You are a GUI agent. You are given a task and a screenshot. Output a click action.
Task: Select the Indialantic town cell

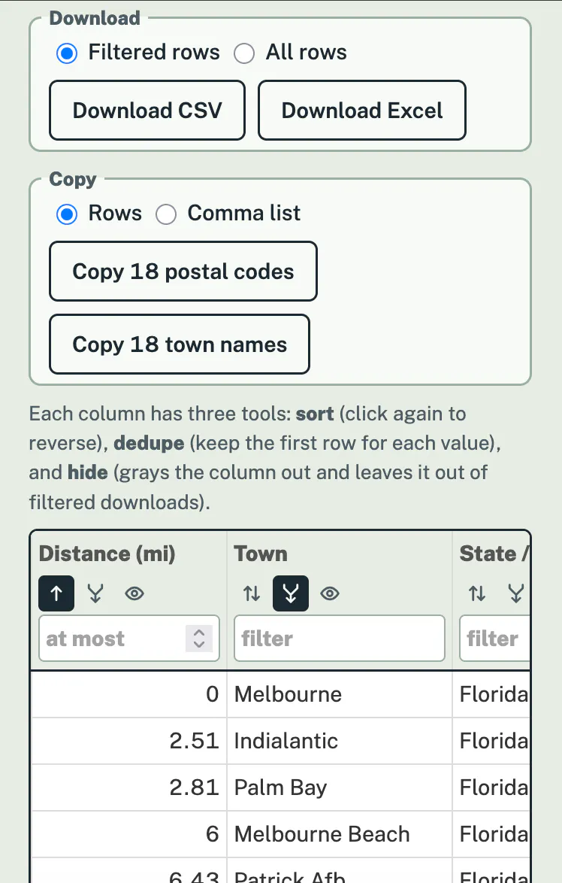click(x=339, y=741)
